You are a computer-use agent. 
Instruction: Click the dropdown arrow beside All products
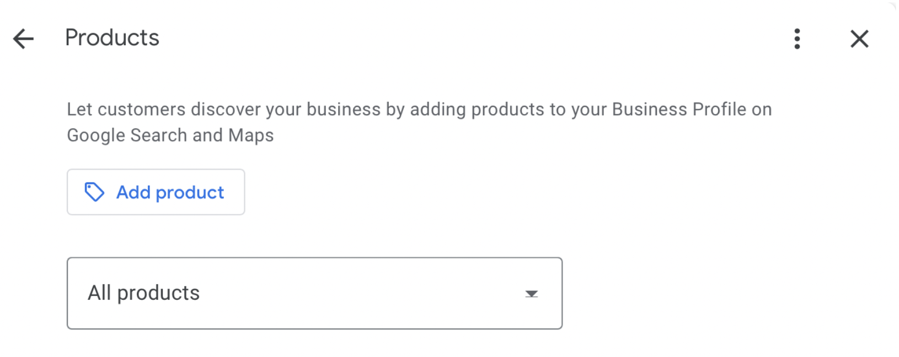[531, 294]
